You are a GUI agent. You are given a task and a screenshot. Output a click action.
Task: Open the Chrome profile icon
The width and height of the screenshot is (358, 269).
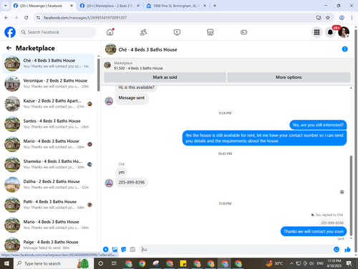point(342,18)
